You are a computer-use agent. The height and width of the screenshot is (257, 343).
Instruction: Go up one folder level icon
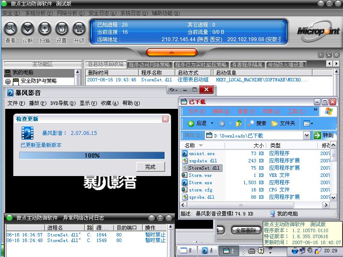pos(239,123)
